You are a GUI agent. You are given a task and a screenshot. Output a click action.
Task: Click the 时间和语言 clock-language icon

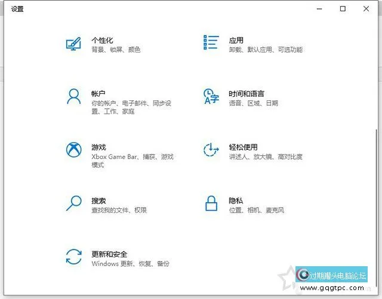tap(211, 97)
